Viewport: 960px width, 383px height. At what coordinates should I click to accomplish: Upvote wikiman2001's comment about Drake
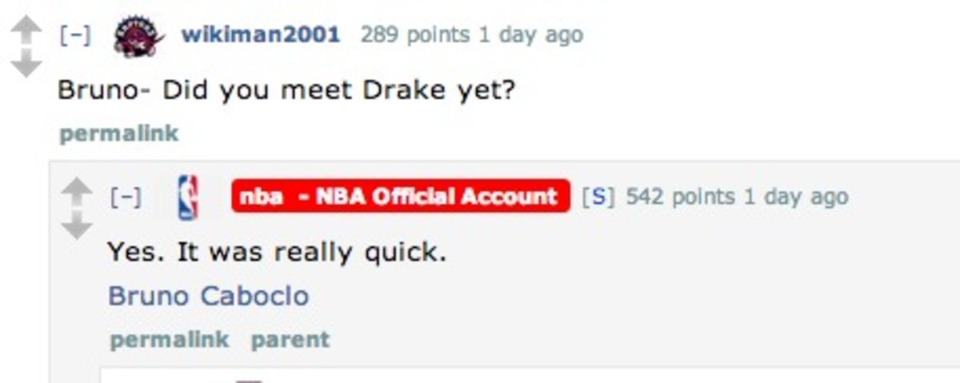[x=26, y=29]
